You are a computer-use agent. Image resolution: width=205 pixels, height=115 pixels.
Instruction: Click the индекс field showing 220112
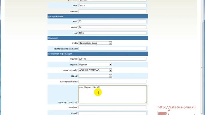point(112,59)
